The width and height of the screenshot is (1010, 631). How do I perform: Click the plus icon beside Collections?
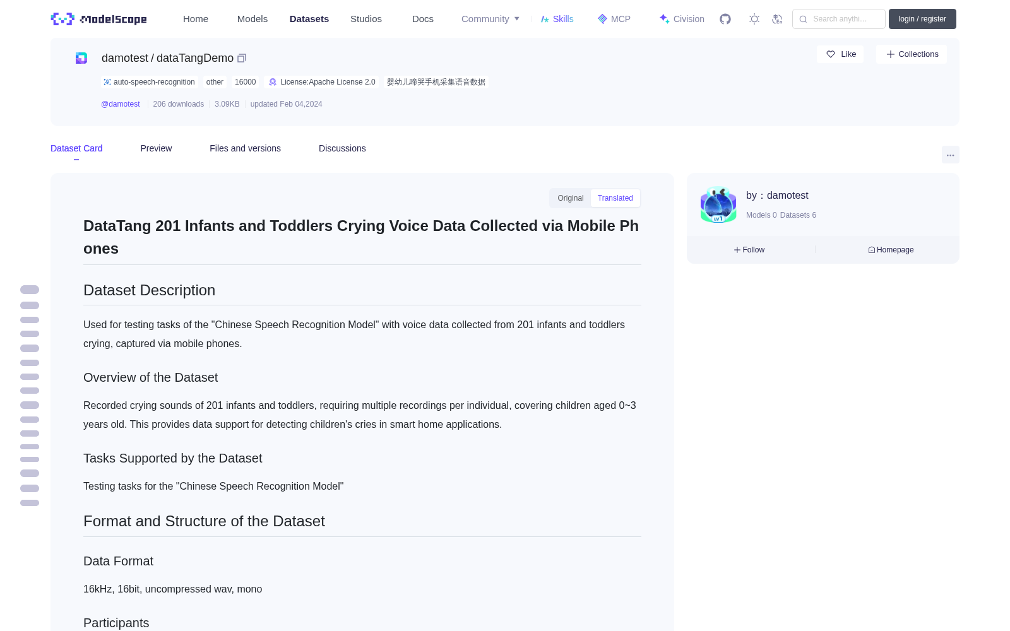[891, 54]
